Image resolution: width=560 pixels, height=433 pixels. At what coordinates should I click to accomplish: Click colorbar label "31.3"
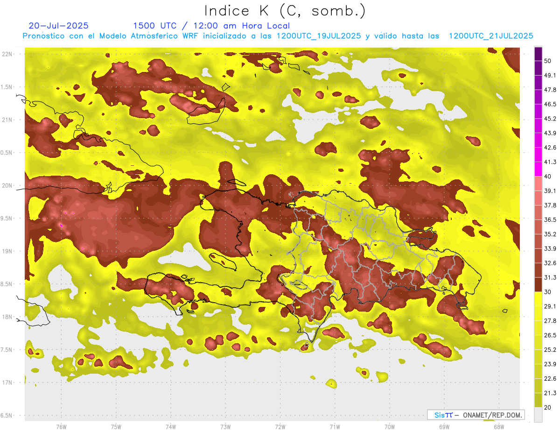coord(550,277)
